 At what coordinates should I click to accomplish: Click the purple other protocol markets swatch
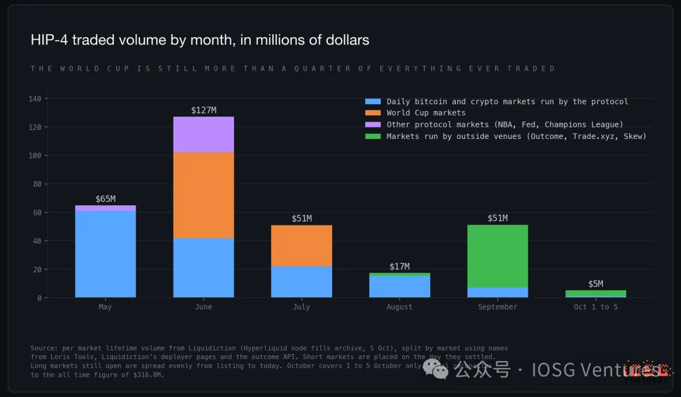373,124
